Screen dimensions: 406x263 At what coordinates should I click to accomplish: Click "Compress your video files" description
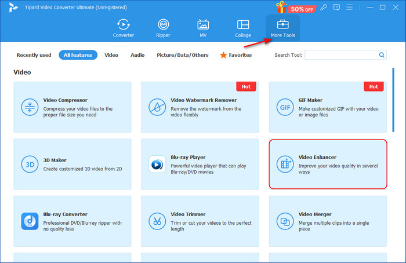[78, 112]
